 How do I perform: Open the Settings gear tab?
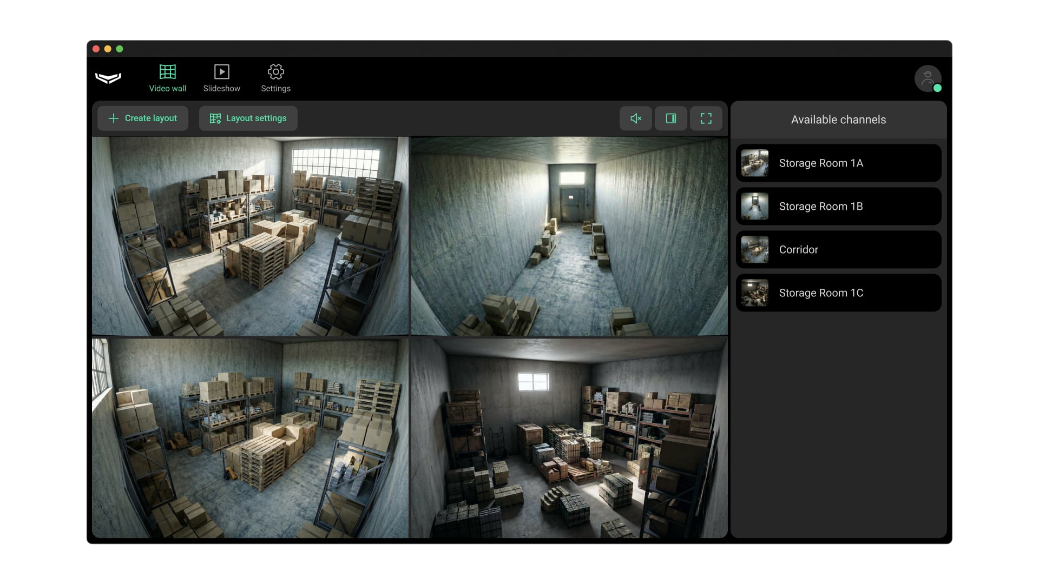275,78
